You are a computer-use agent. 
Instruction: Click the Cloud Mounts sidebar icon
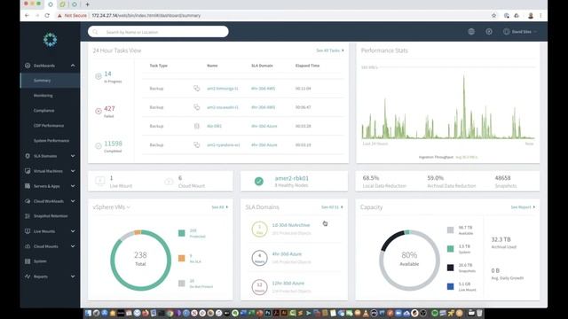(28, 246)
